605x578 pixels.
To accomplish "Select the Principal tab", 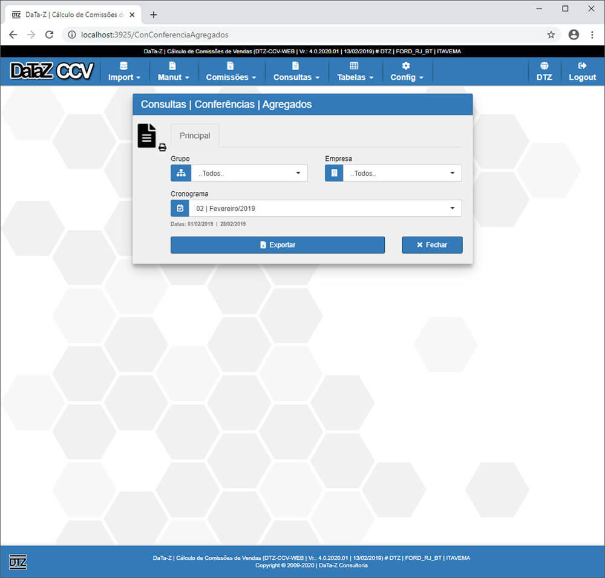I will (x=195, y=136).
